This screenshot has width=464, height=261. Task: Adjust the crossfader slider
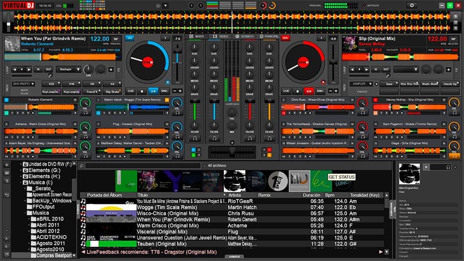[232, 152]
